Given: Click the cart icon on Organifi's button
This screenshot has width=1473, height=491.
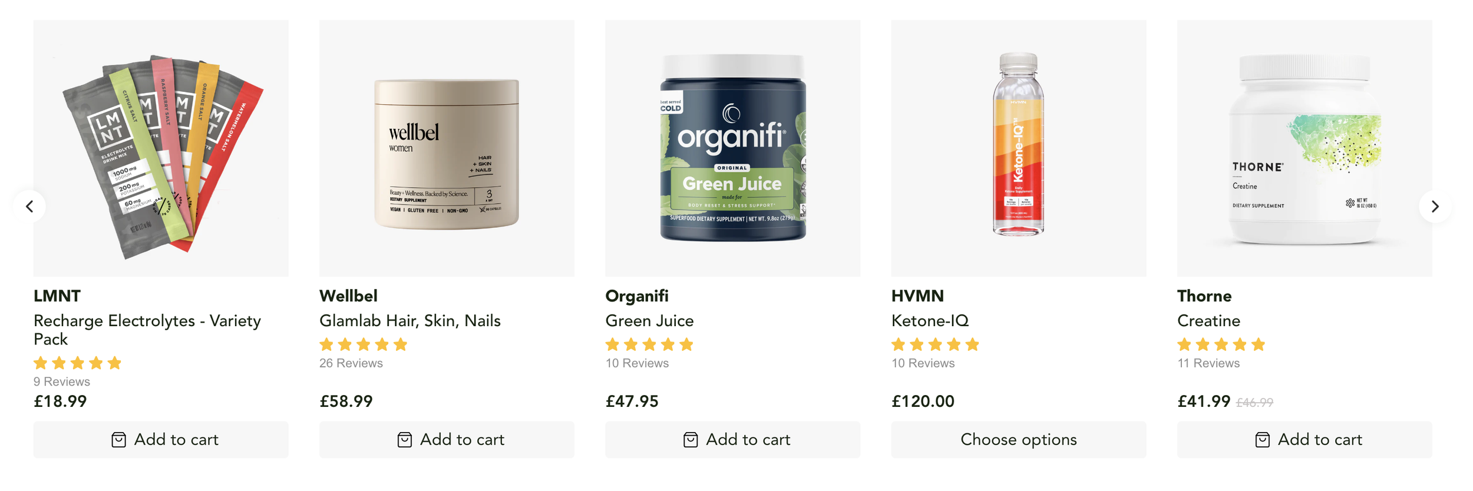Looking at the screenshot, I should pyautogui.click(x=691, y=440).
